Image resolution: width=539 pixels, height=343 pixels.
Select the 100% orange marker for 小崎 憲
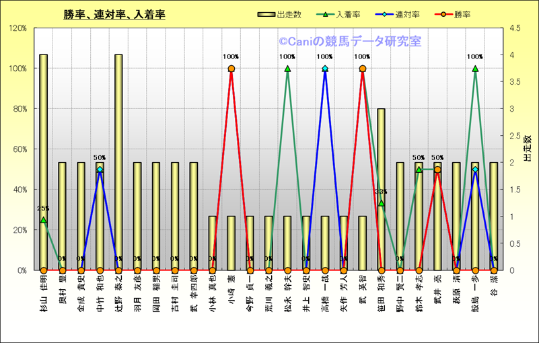(x=231, y=69)
